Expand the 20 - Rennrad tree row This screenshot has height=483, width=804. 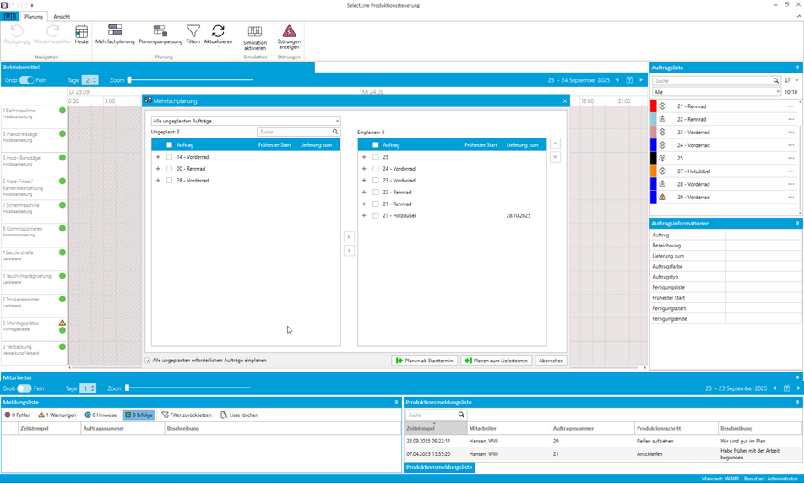(158, 169)
